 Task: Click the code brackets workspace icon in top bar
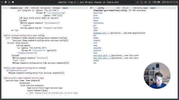tap(2, 2)
